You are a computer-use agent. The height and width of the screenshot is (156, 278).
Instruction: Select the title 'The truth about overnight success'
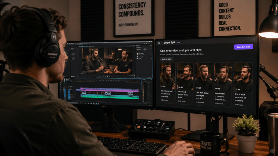[x=202, y=96]
